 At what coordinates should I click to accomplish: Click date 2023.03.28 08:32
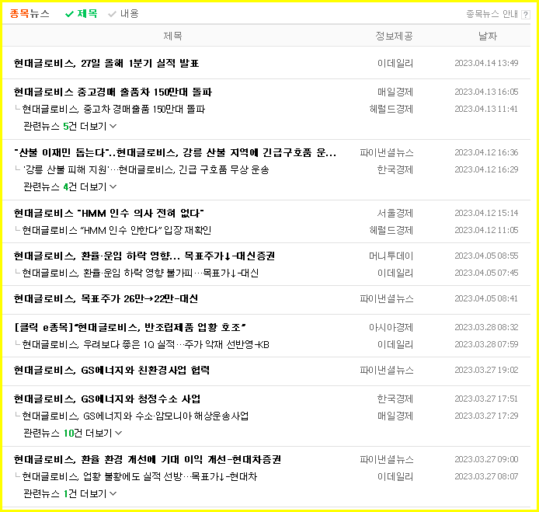tap(486, 327)
